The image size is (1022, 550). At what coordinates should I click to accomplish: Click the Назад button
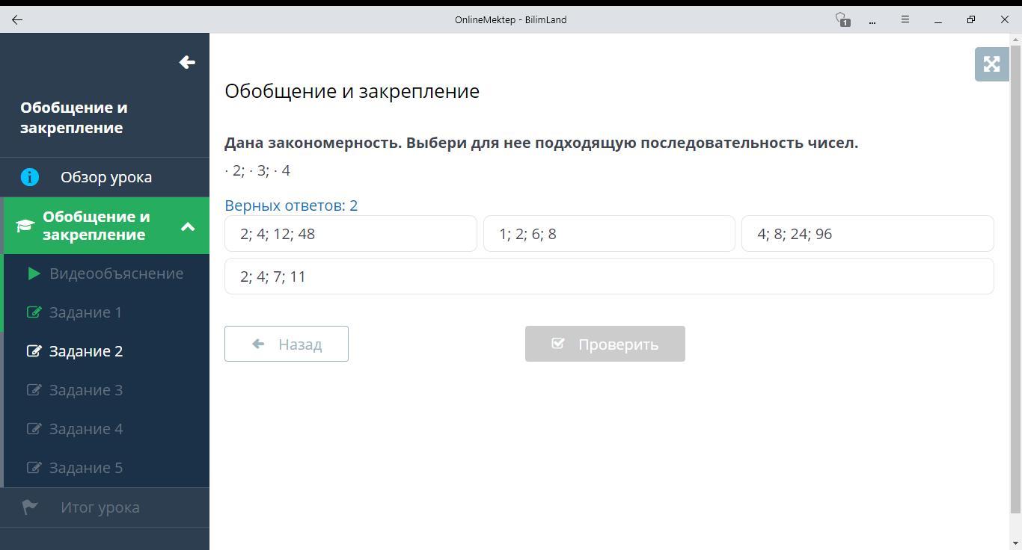[287, 344]
